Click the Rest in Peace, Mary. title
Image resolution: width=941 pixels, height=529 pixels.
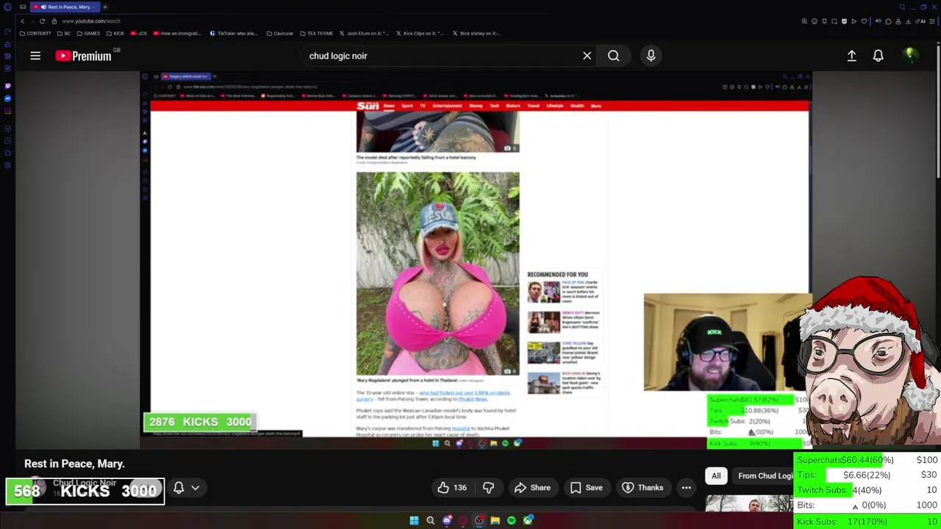pos(74,464)
